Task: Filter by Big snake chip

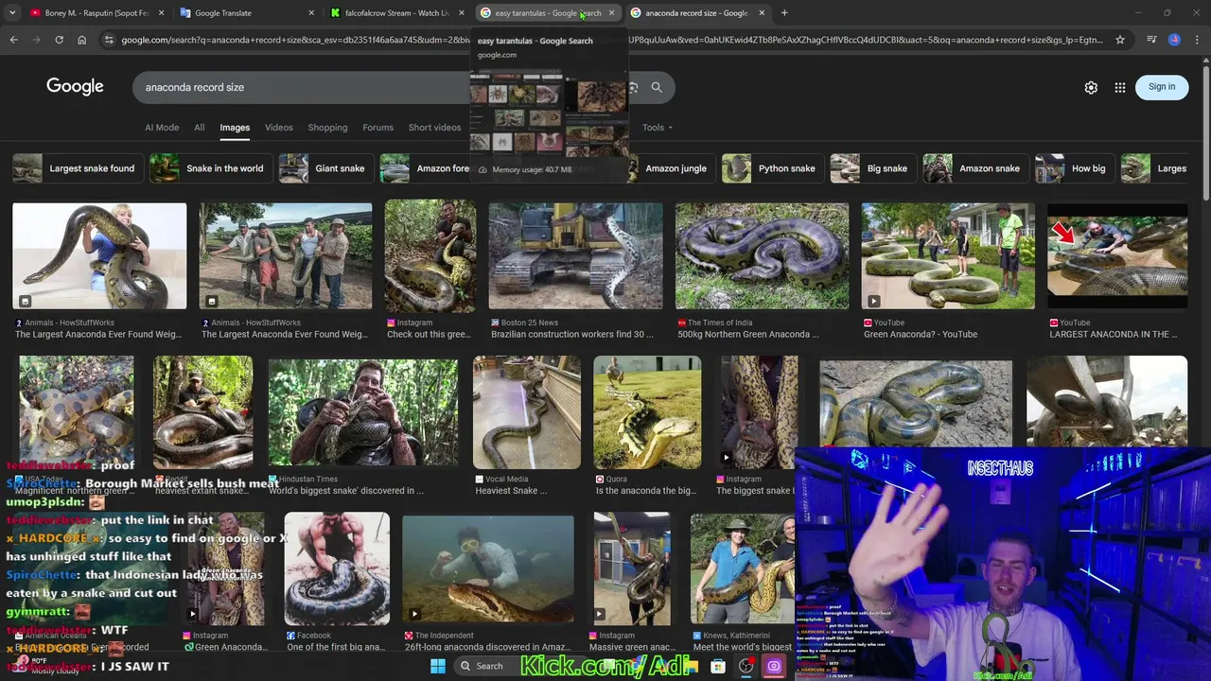Action: coord(872,168)
